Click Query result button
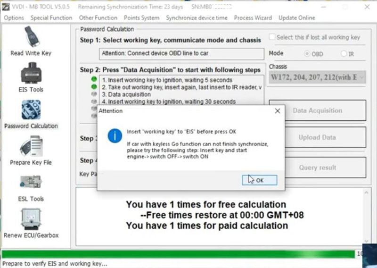Screen dimensions: 377x268 (x=317, y=167)
